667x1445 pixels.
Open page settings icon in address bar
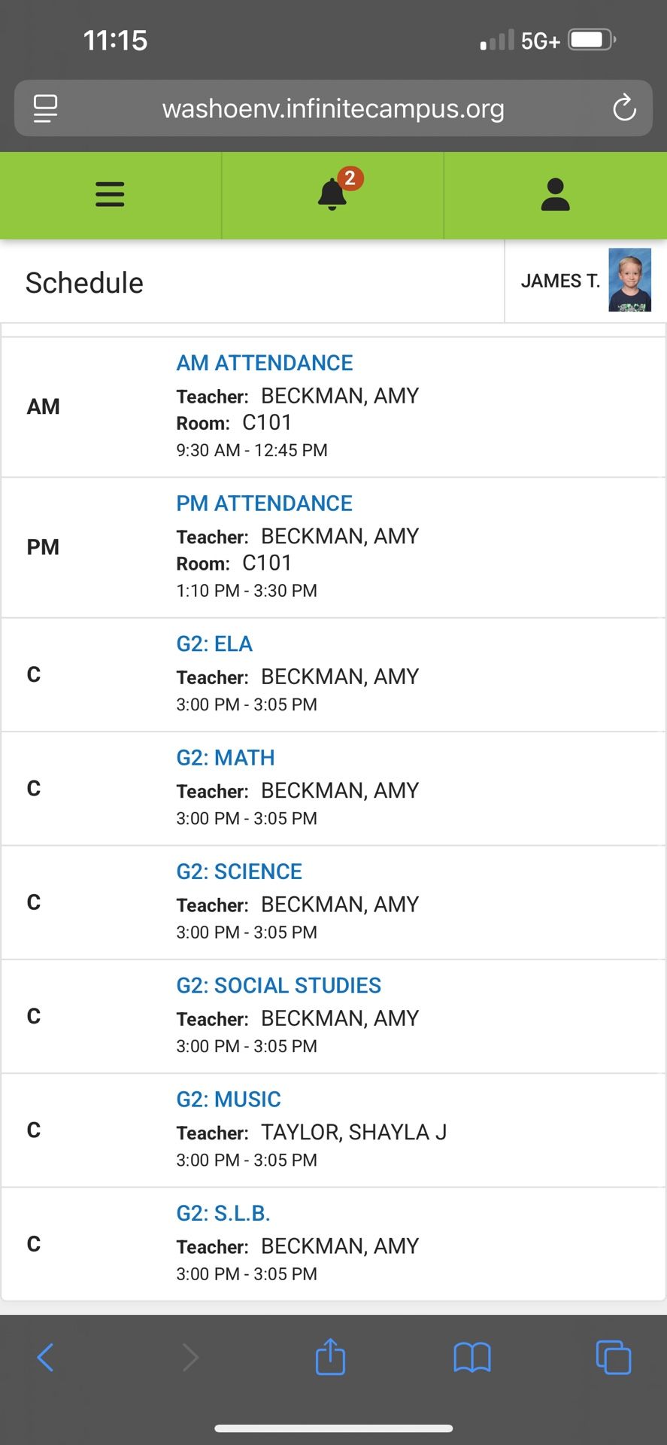coord(45,108)
